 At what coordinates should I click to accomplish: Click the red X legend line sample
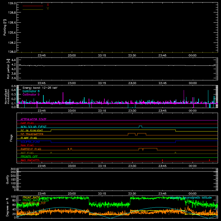pyautogui.click(x=33, y=6)
